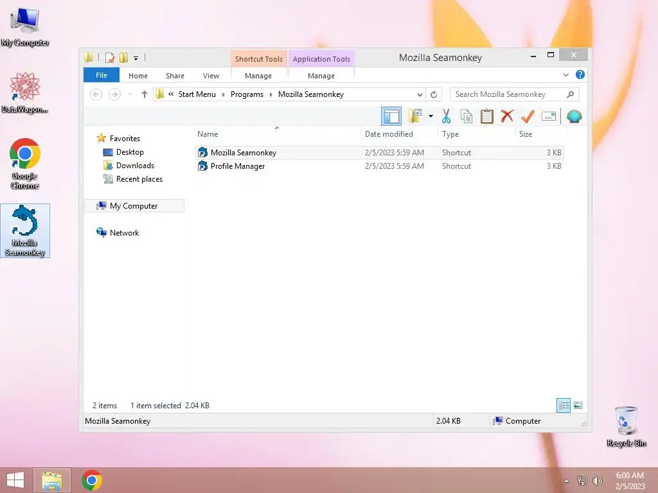
Task: Switch to the Home ribbon tab
Action: point(138,76)
